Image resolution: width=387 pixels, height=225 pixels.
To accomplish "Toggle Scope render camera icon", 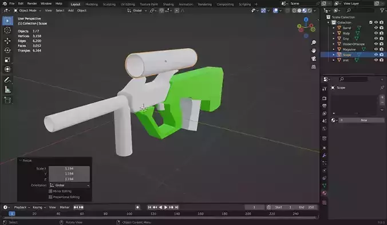I will point(382,54).
